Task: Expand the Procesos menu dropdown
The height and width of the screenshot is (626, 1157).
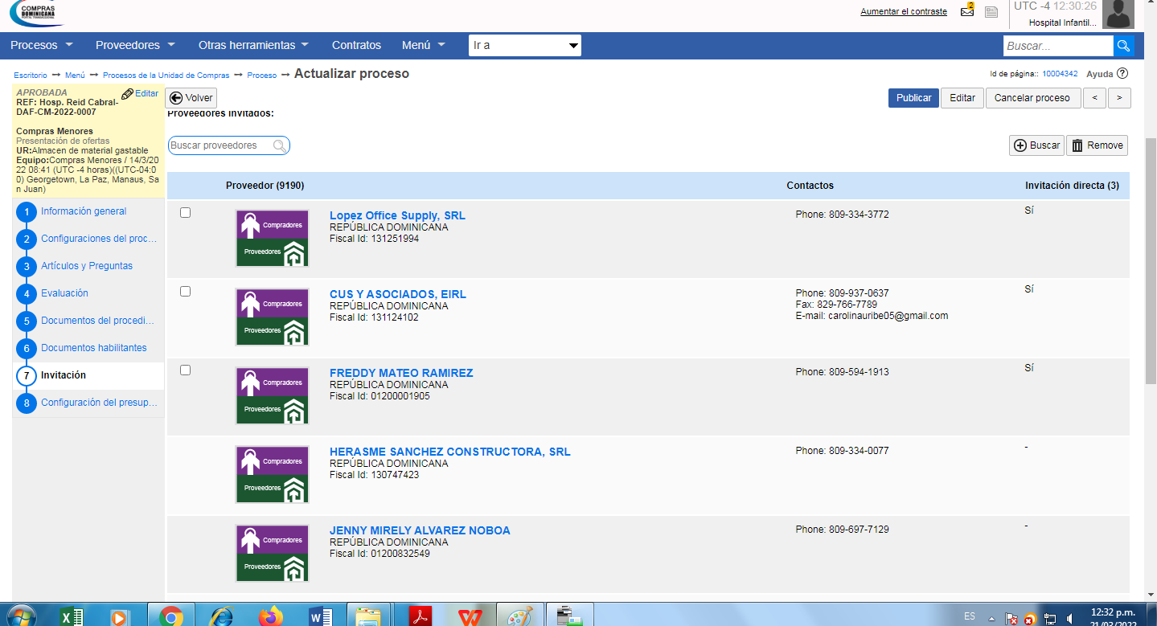Action: tap(41, 46)
